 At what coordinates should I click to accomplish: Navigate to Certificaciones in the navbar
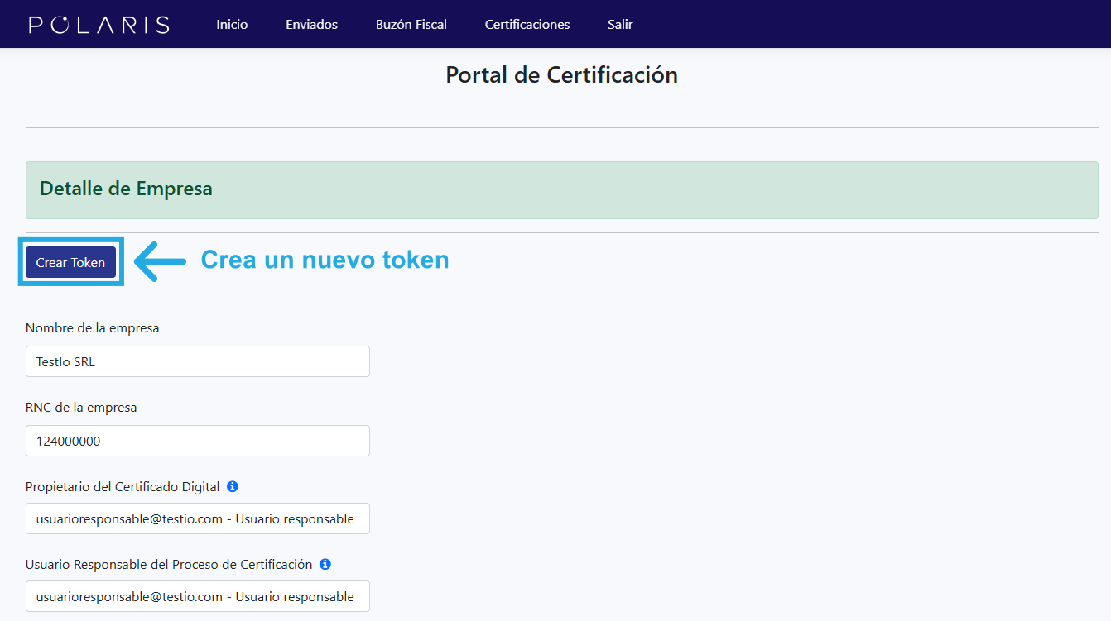[x=527, y=25]
